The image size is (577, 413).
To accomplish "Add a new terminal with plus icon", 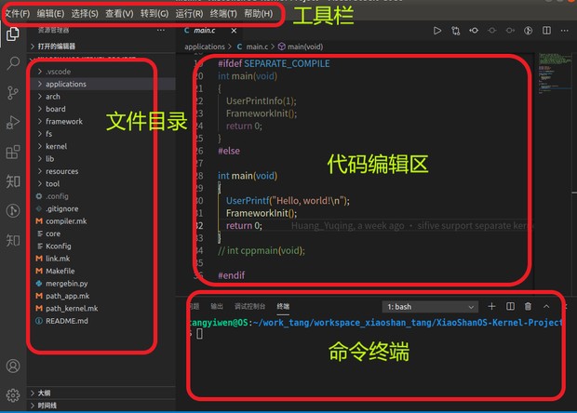I will click(492, 306).
